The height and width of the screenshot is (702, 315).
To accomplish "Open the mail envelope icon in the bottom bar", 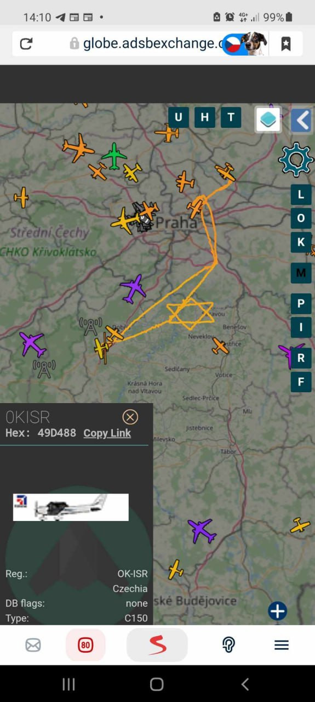I will (x=33, y=646).
